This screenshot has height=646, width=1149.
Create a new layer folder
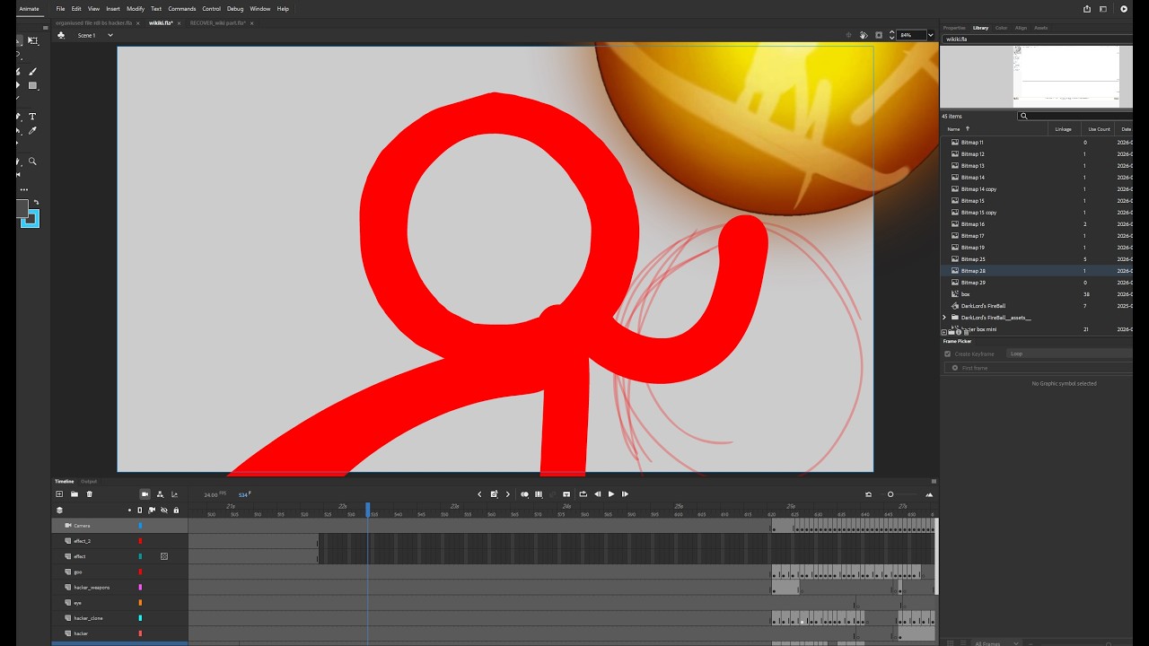[x=75, y=494]
